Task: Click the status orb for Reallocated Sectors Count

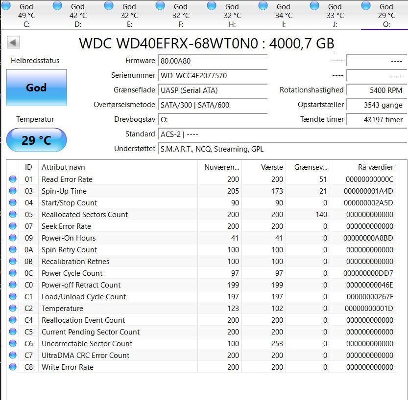Action: 13,214
